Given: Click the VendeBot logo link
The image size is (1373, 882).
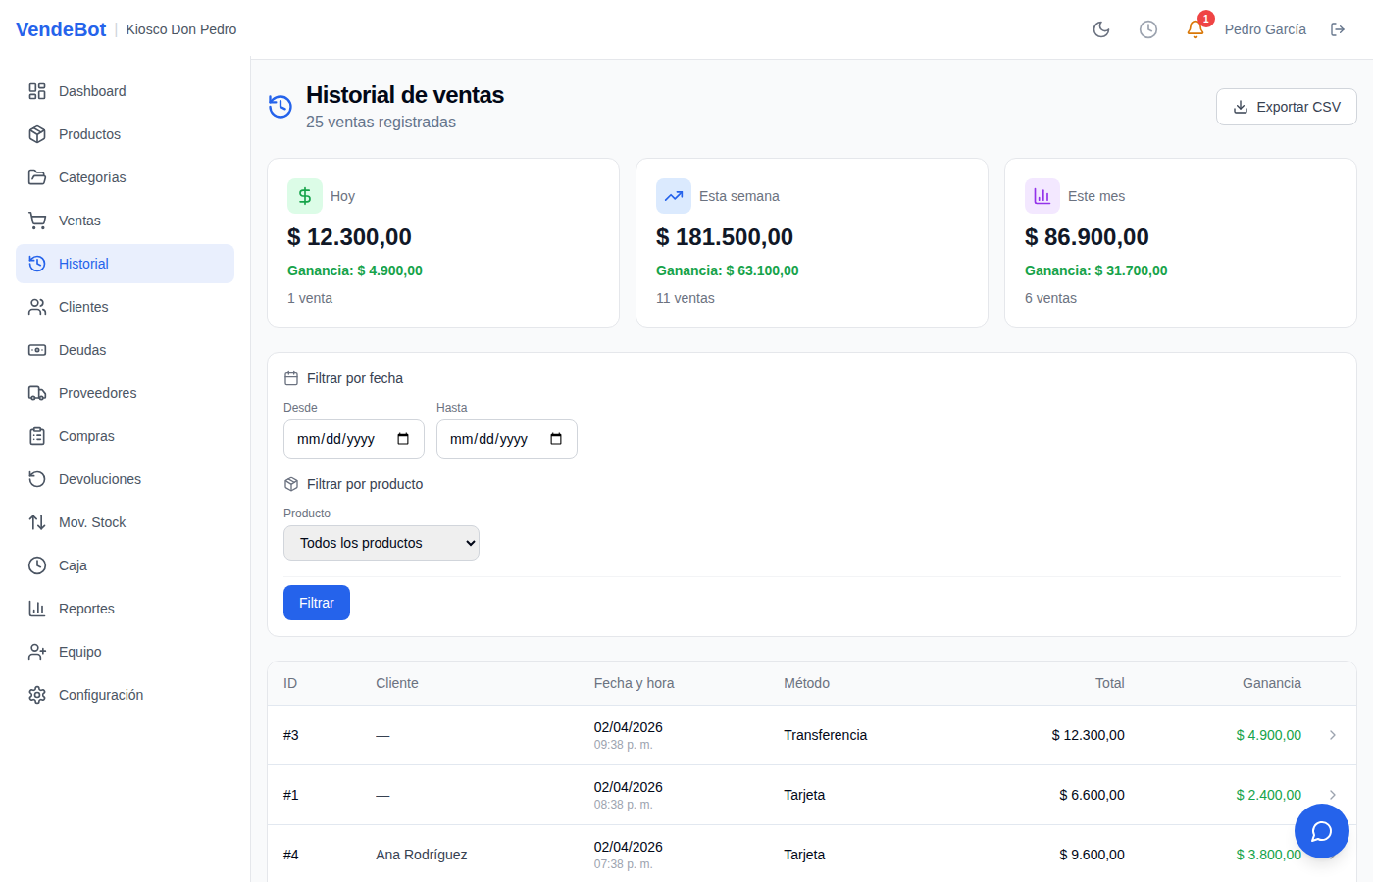Looking at the screenshot, I should coord(61,29).
